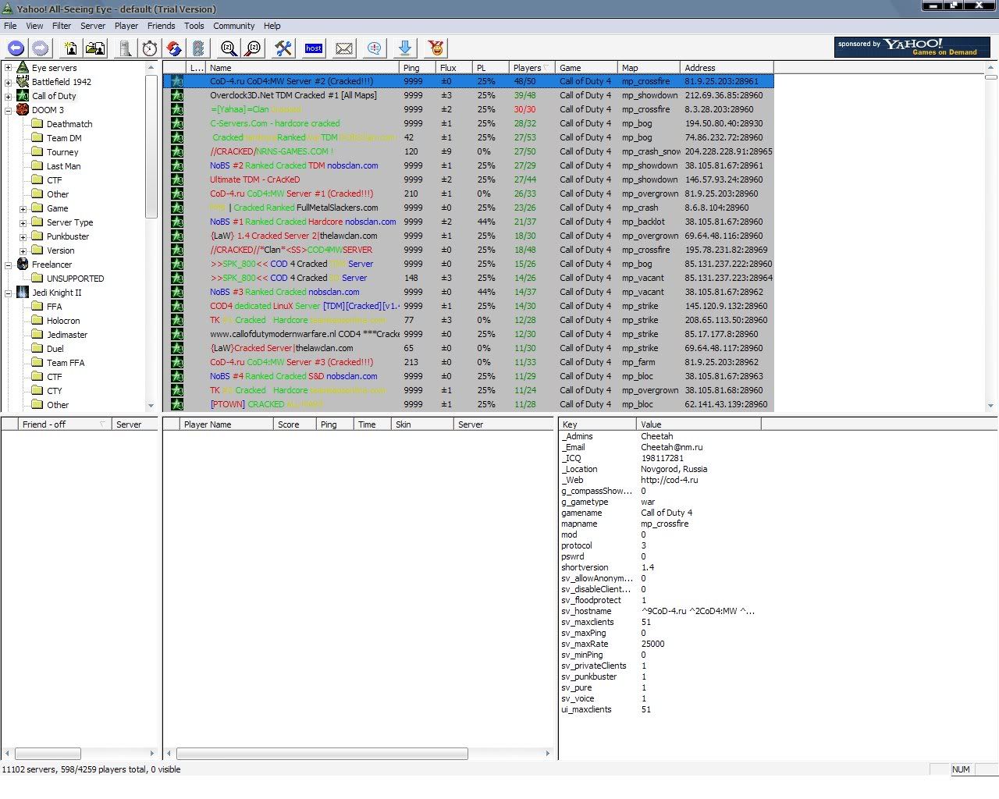Viewport: 999px width, 799px height.
Task: Click the Eye servers pyramid icon
Action: tap(23, 68)
